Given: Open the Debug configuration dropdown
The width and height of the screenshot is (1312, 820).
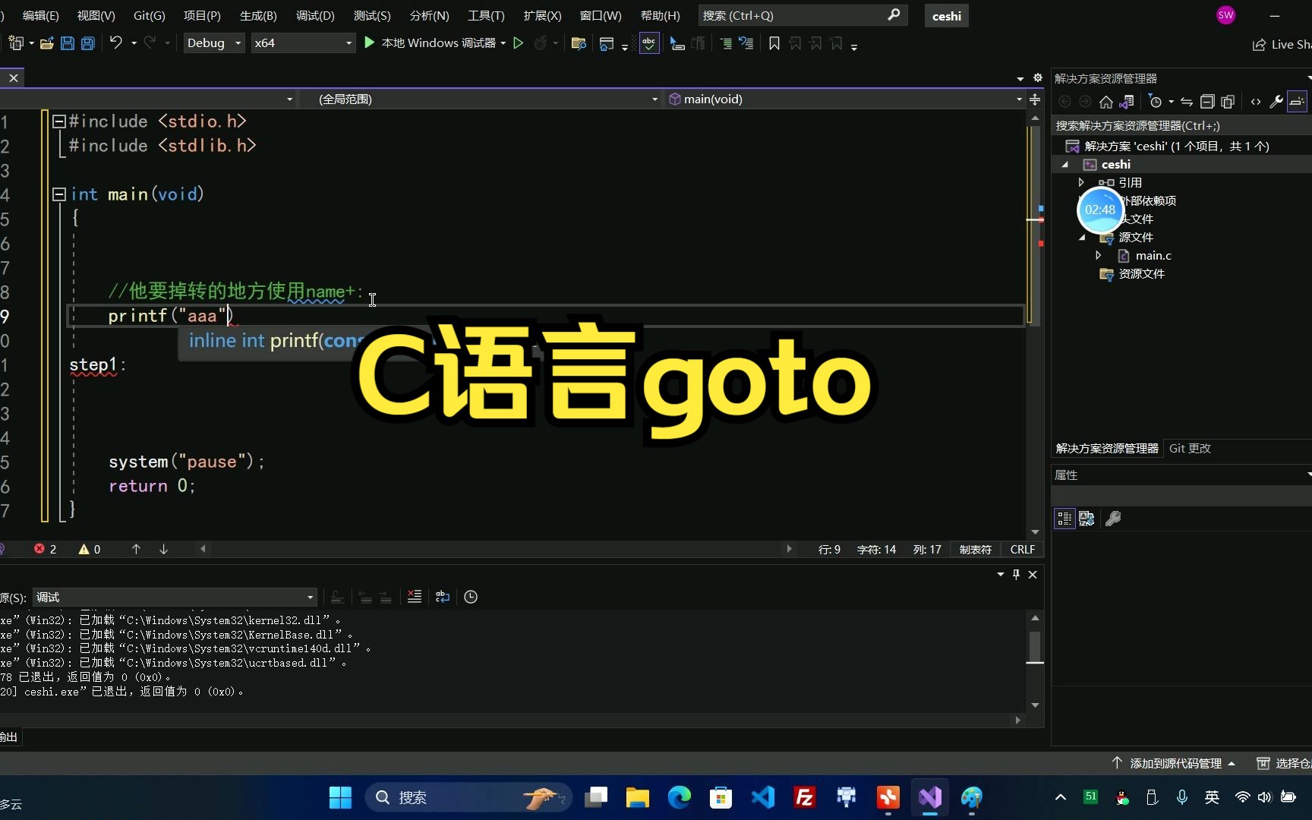Looking at the screenshot, I should click(213, 43).
